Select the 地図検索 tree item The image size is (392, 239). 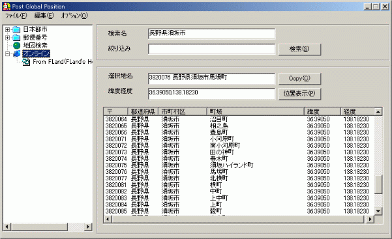[35, 46]
